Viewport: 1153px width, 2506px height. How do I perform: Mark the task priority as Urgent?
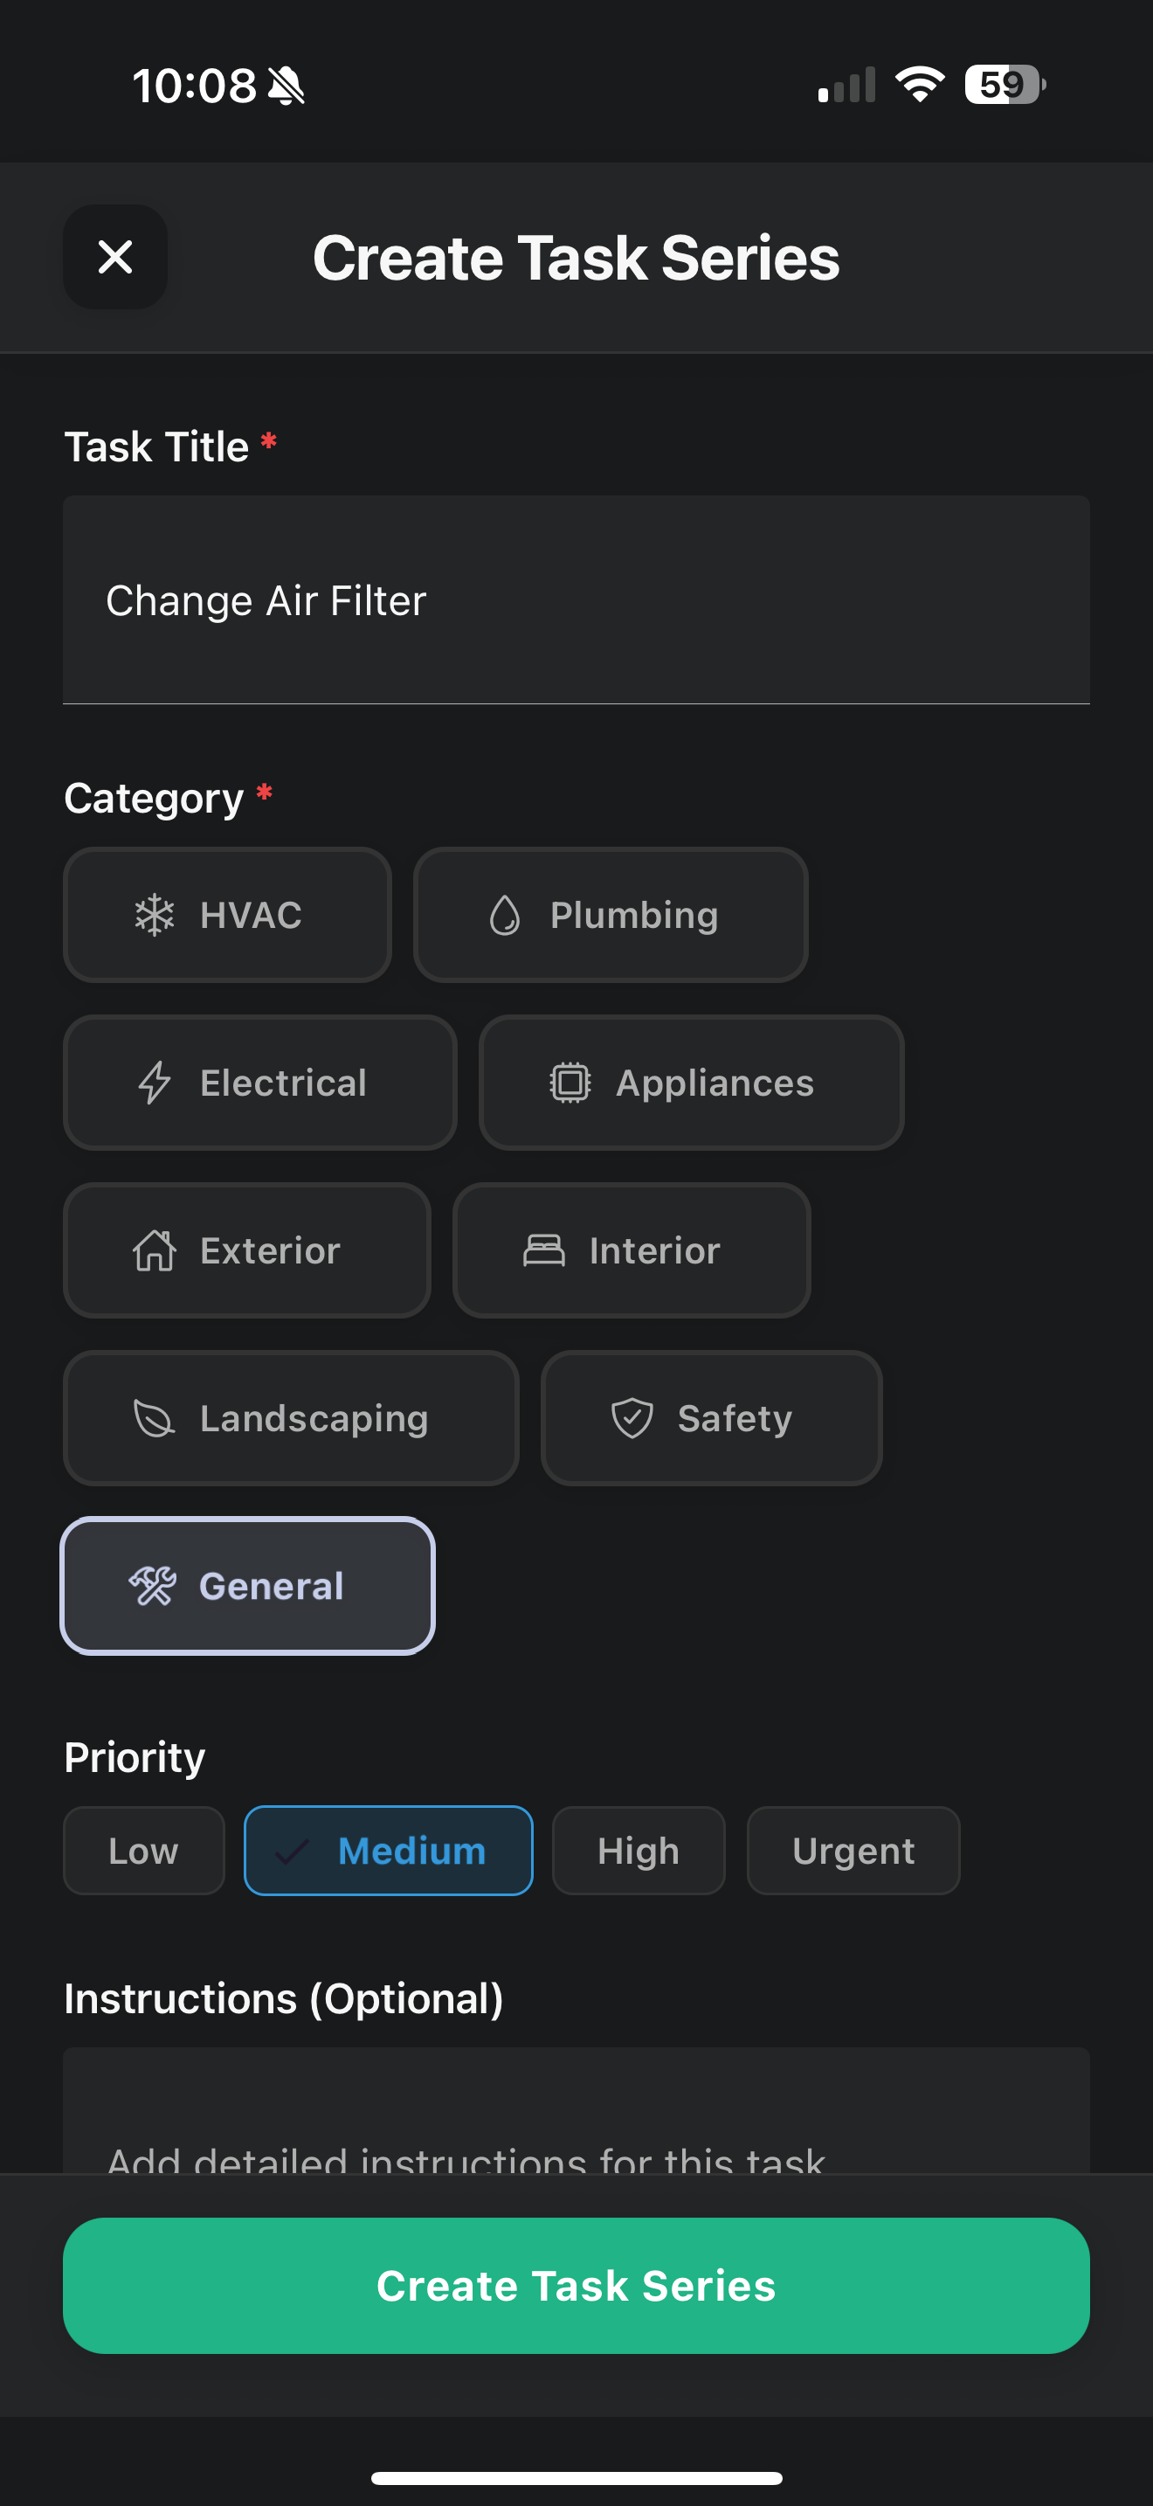coord(853,1851)
